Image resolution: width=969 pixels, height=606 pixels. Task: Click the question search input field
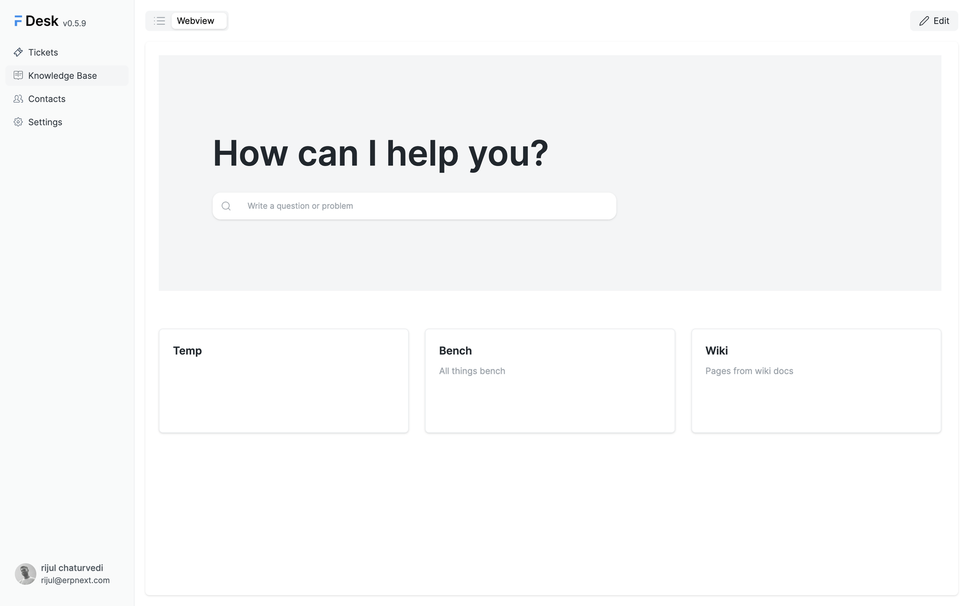(x=414, y=206)
